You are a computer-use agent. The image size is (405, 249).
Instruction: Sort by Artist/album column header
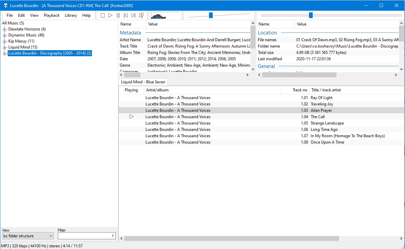212,90
